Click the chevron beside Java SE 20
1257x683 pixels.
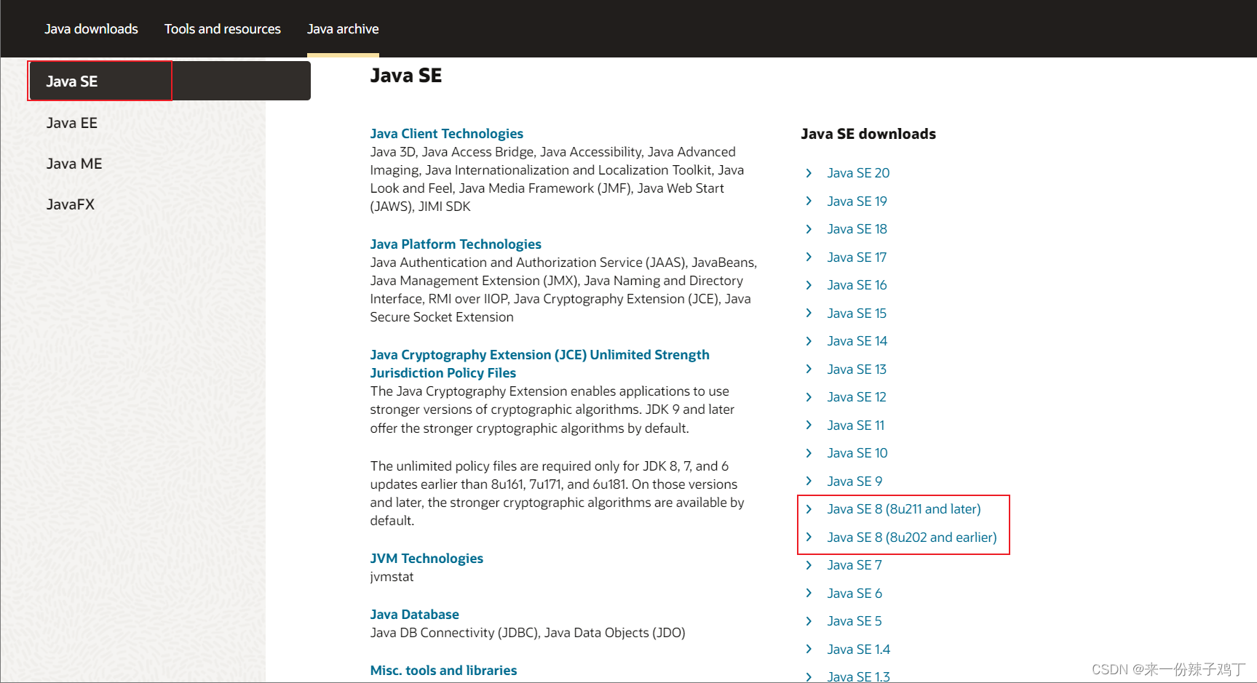coord(809,173)
